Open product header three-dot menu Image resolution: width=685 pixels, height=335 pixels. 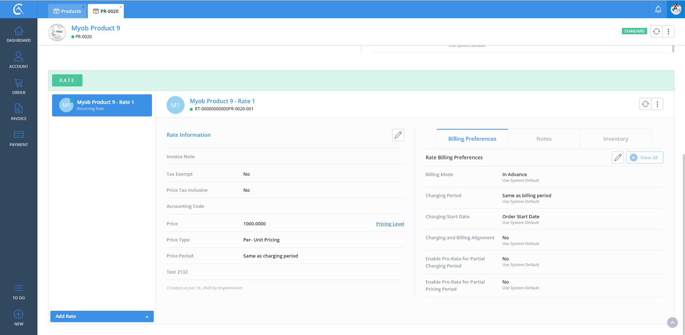point(668,31)
